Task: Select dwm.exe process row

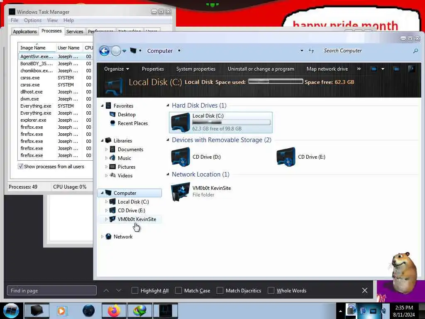Action: pos(56,99)
